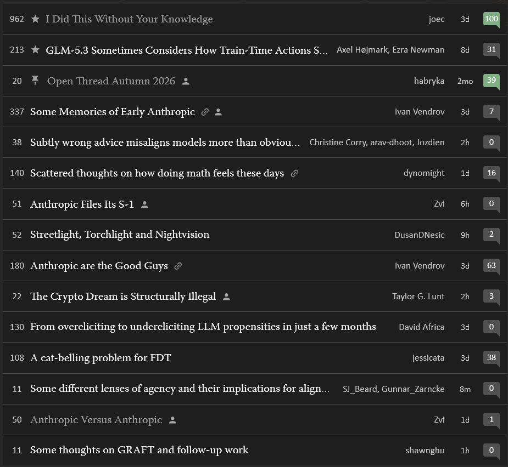Click the person icon after The Crypto Dream post
The height and width of the screenshot is (467, 508).
coord(226,297)
